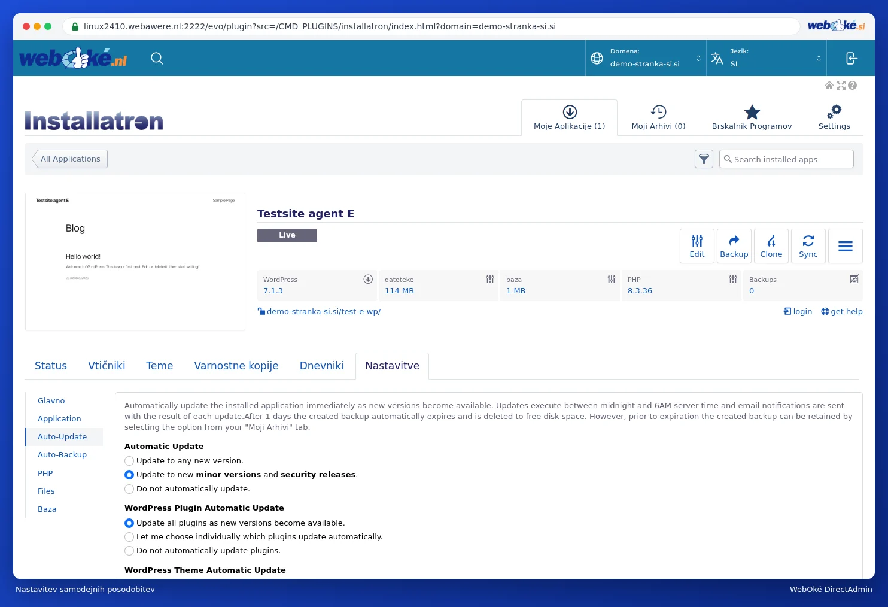Open Files settings section
This screenshot has width=888, height=607.
pyautogui.click(x=46, y=491)
